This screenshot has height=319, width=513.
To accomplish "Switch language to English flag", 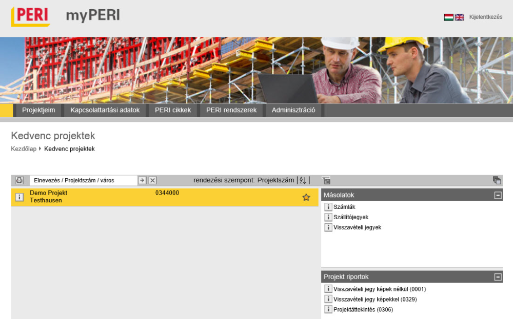I will click(x=459, y=17).
